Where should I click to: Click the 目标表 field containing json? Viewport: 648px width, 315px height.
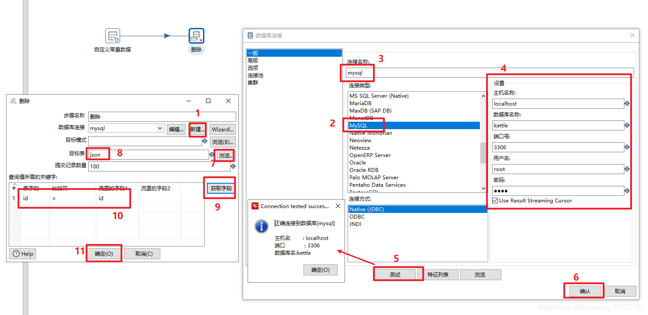[x=148, y=154]
